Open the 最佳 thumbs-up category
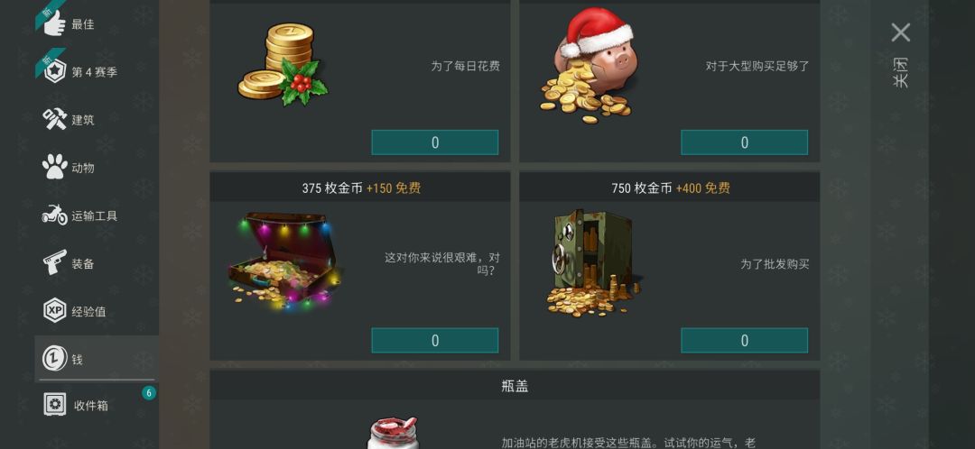 pyautogui.click(x=56, y=24)
